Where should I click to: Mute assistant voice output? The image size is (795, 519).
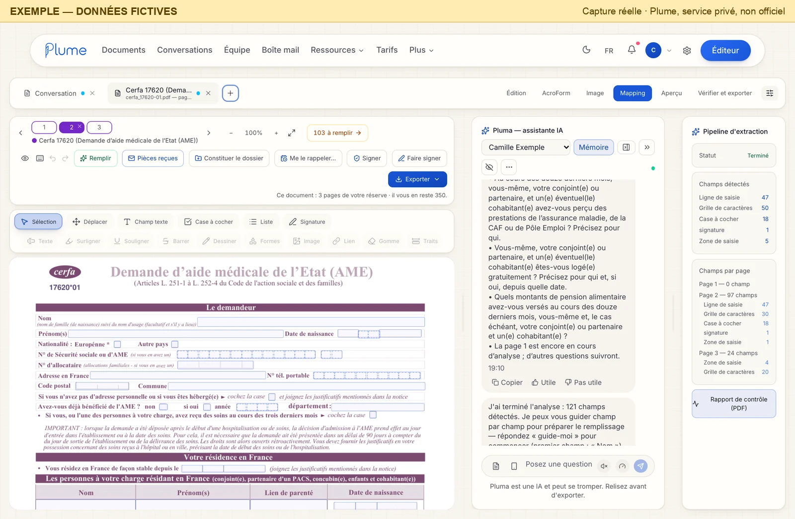click(604, 466)
